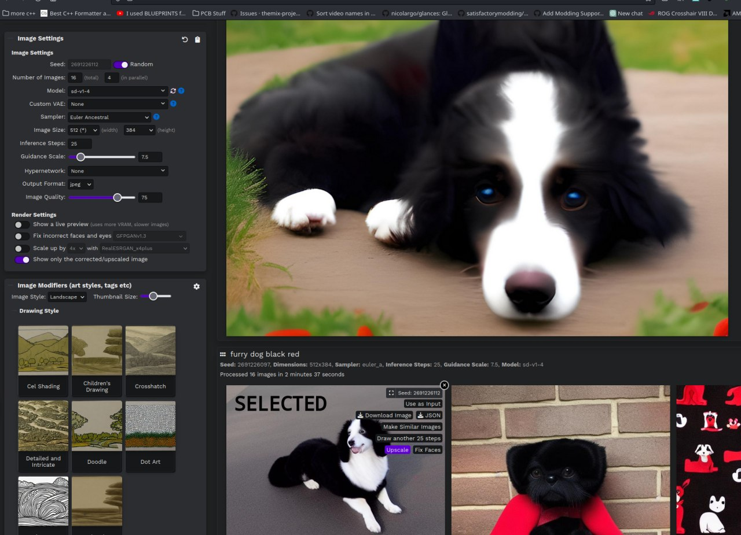Screen dimensions: 741x535
Task: Close the selected image overlay
Action: [444, 385]
